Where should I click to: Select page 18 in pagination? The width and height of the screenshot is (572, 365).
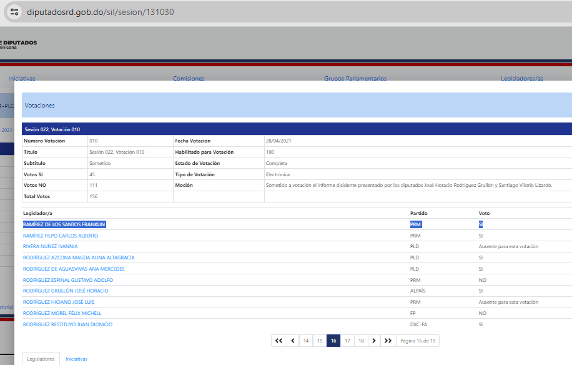360,341
